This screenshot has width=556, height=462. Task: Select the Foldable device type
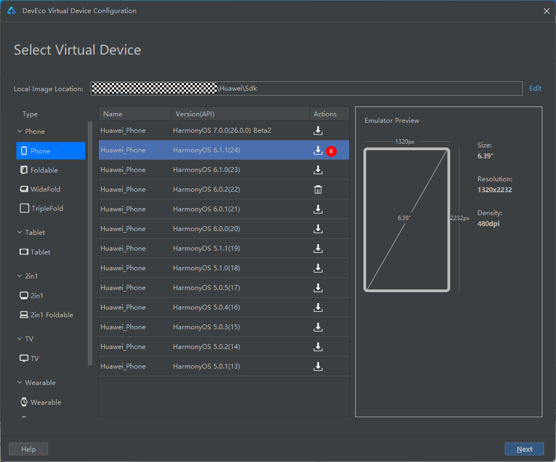(x=51, y=170)
